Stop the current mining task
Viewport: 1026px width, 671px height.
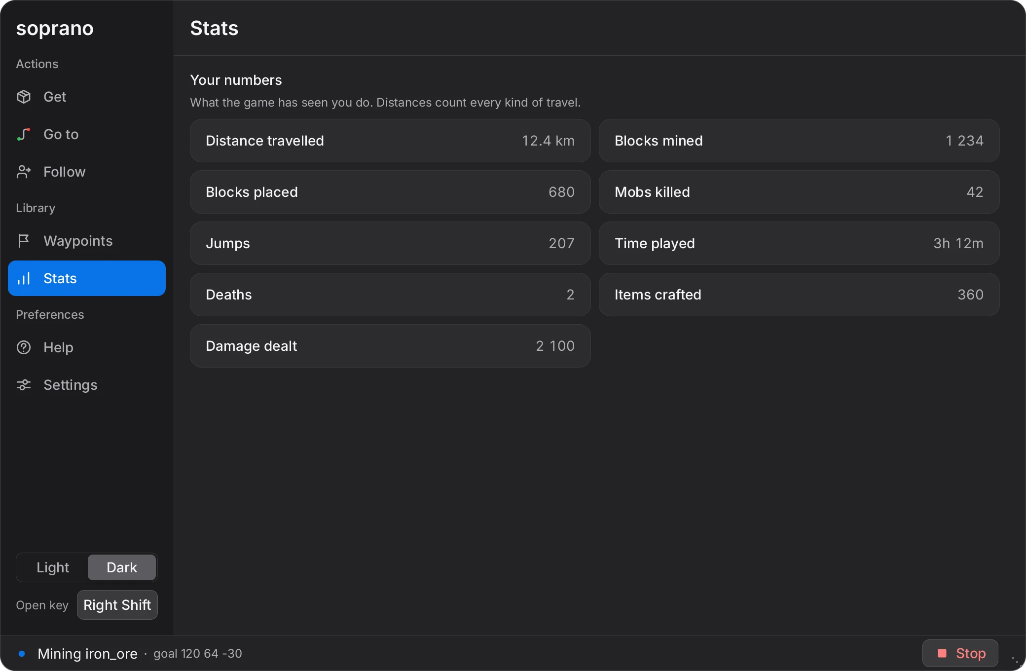[x=960, y=653]
